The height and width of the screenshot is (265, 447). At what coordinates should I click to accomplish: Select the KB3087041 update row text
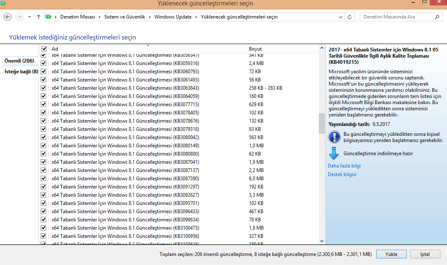[125, 162]
